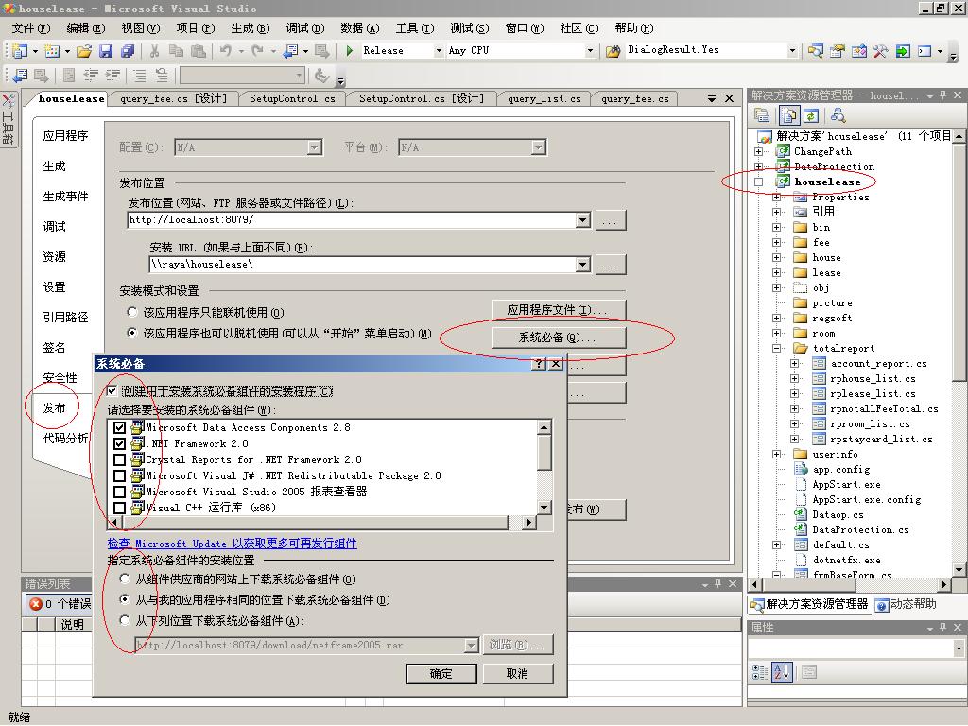Click the New Project toolbar icon

click(20, 51)
